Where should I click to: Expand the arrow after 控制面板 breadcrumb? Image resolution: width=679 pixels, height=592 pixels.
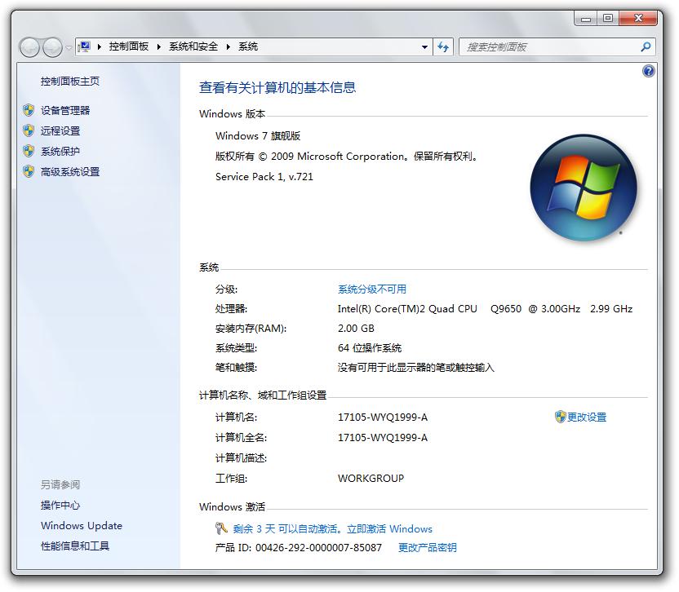159,47
